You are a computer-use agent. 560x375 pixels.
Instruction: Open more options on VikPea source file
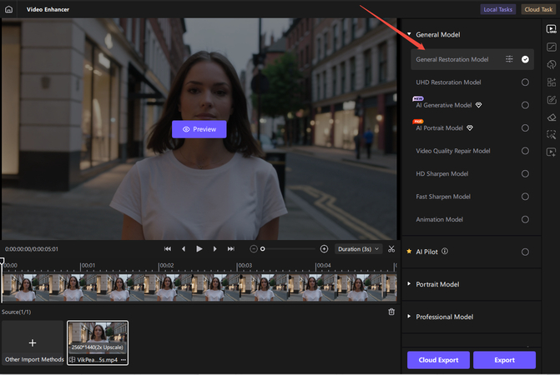pos(124,360)
